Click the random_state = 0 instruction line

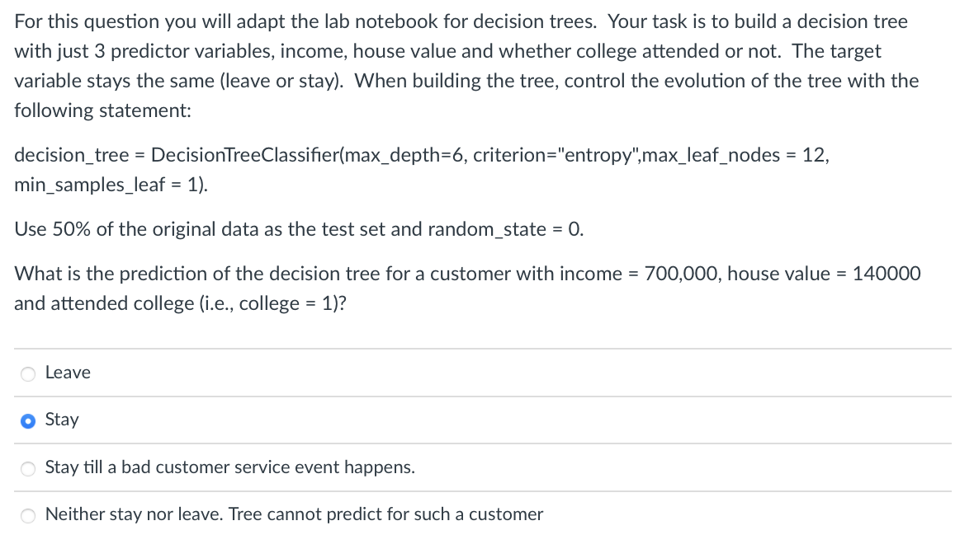pyautogui.click(x=298, y=229)
